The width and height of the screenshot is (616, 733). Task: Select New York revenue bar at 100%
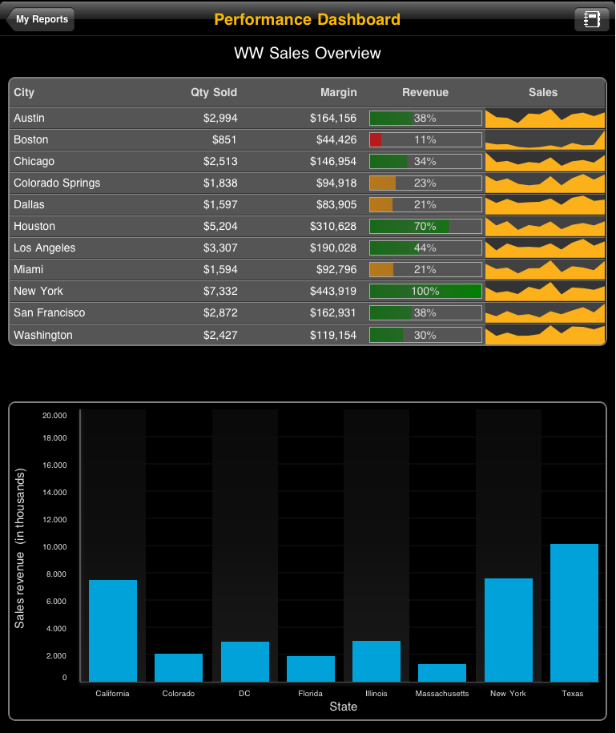pos(425,292)
